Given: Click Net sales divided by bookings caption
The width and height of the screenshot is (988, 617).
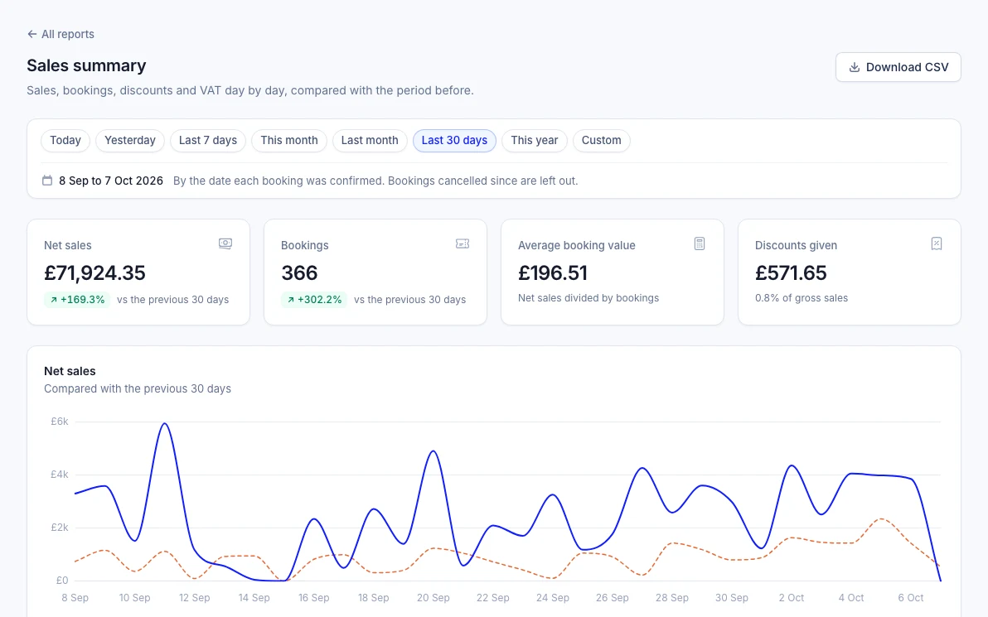Looking at the screenshot, I should (588, 298).
